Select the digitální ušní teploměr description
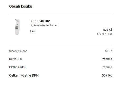 (x=44, y=25)
